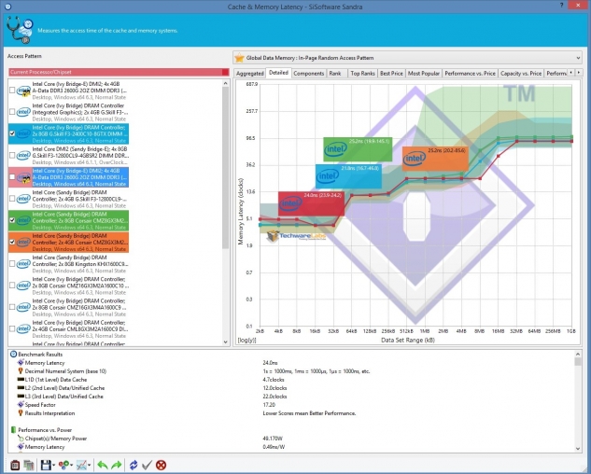Screen dimensions: 591x474
Task: Click the L3 Data/Unified Cache chip icon
Action: 21,397
